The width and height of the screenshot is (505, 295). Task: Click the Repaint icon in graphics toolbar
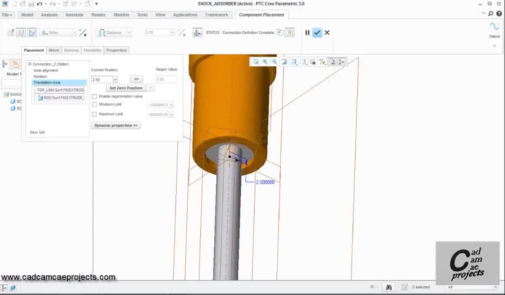(284, 61)
